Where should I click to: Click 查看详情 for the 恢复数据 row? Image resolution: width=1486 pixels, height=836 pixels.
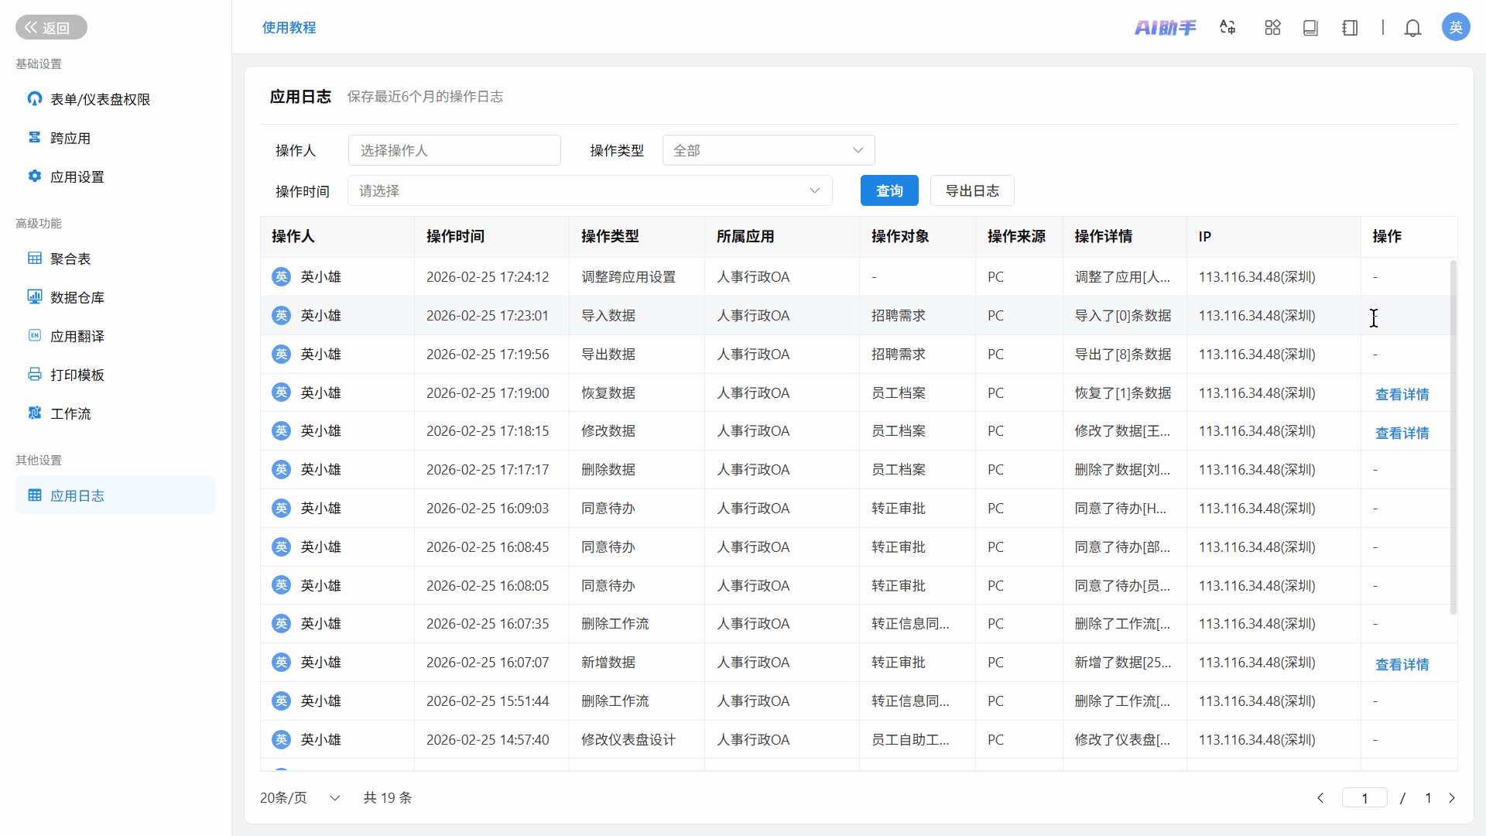point(1402,394)
